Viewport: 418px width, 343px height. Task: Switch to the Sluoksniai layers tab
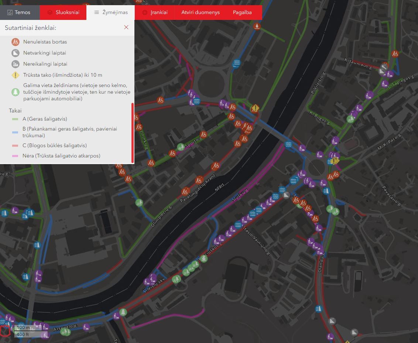[63, 13]
